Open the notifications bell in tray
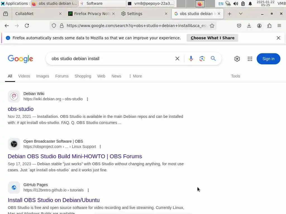 [x=250, y=4]
